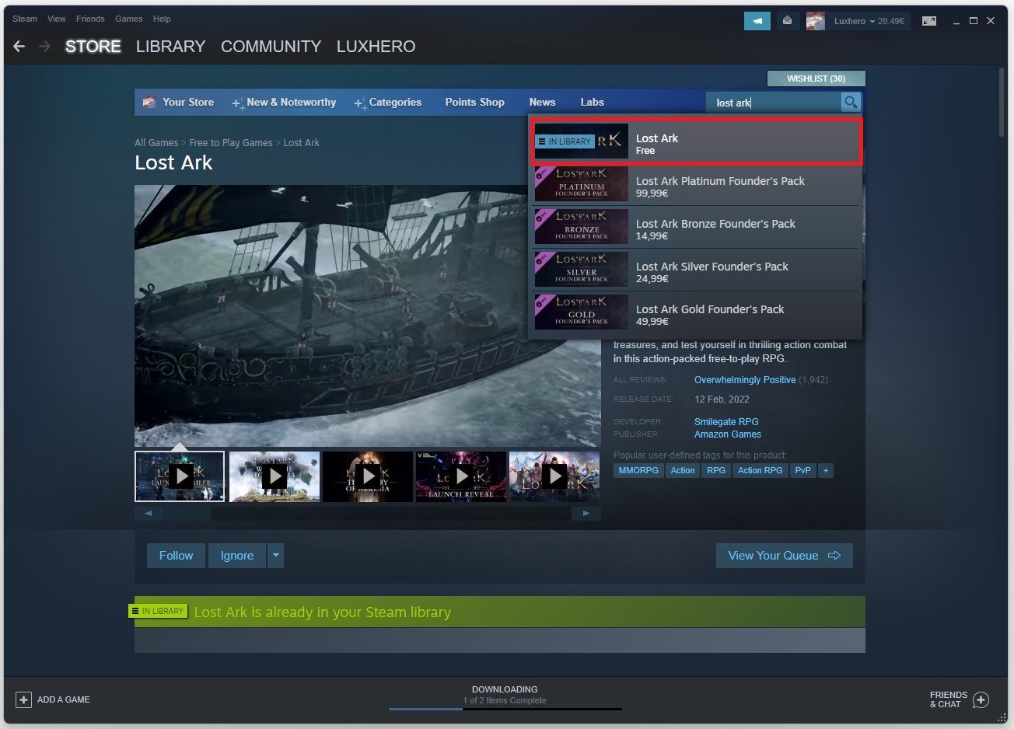Expand the Ignore dropdown arrow
This screenshot has height=729, width=1014.
coord(275,556)
